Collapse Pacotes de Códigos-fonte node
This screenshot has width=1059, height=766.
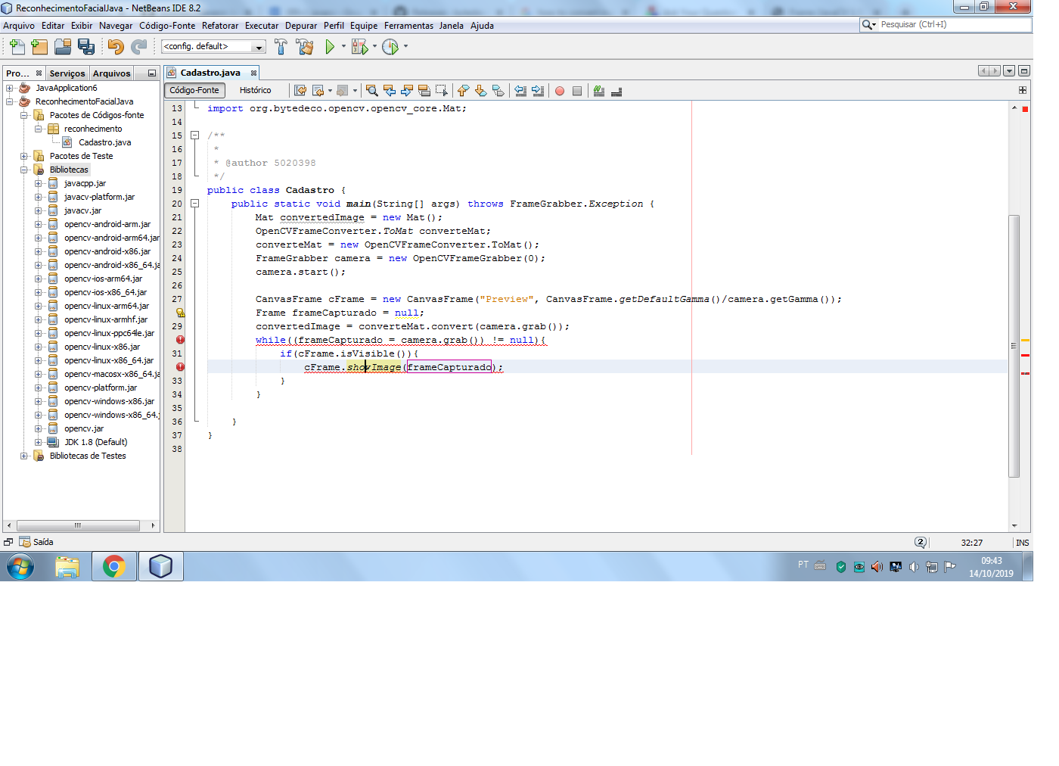click(x=24, y=115)
